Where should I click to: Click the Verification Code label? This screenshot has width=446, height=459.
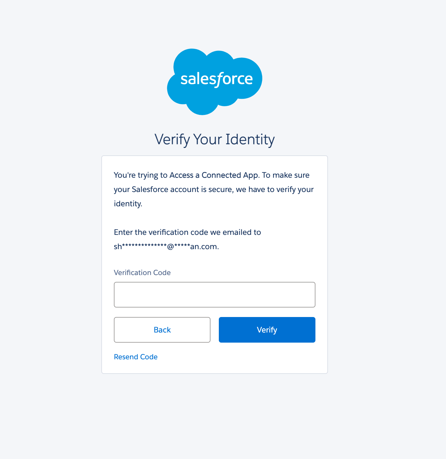[142, 272]
